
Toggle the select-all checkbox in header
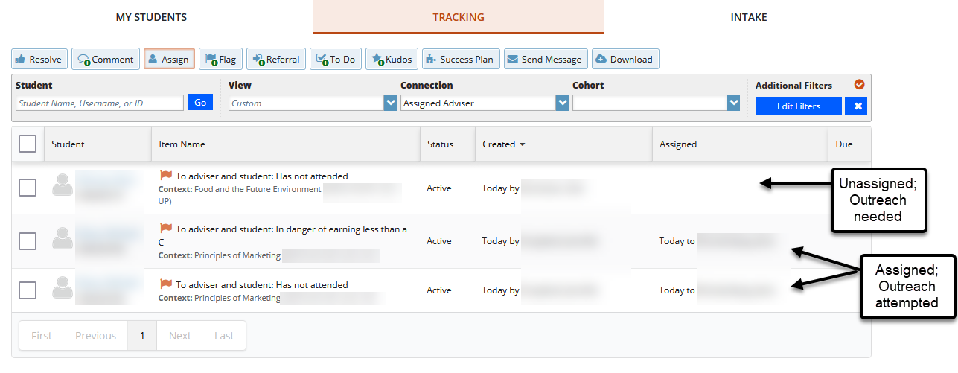[28, 144]
